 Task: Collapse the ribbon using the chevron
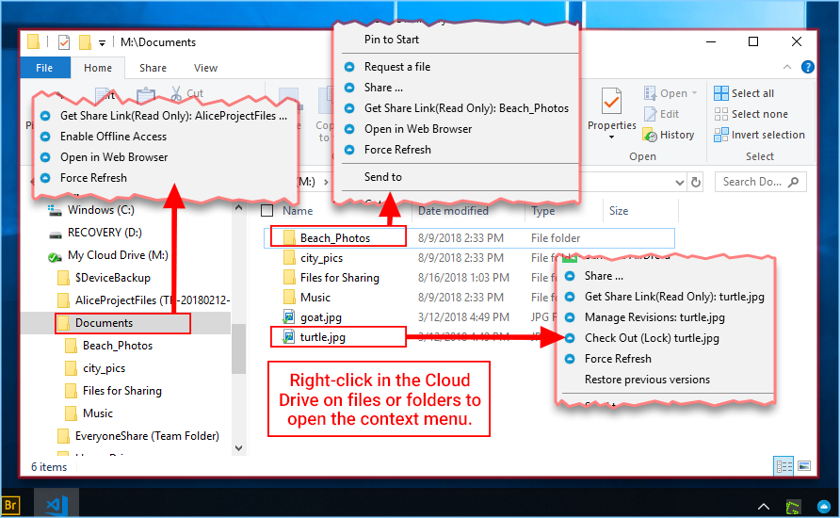coord(787,67)
